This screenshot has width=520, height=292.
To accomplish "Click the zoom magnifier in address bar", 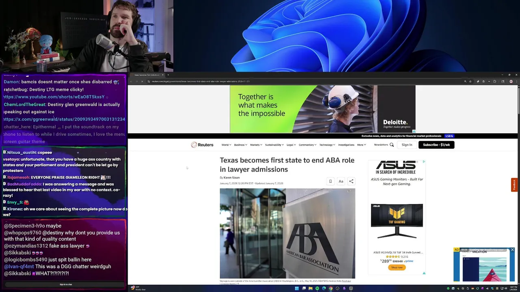I will click(465, 82).
